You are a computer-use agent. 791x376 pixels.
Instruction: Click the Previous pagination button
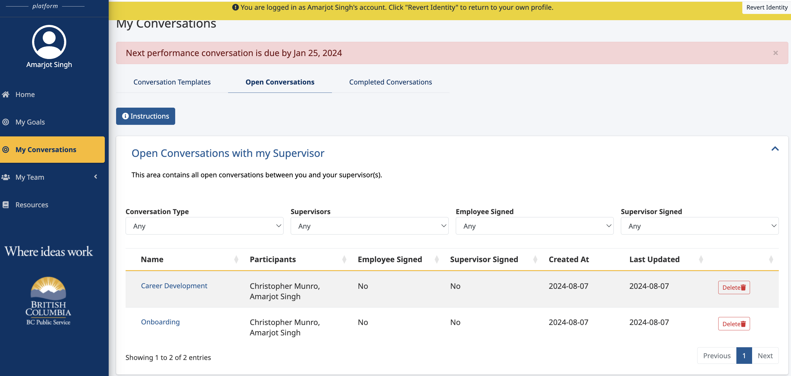(x=717, y=356)
